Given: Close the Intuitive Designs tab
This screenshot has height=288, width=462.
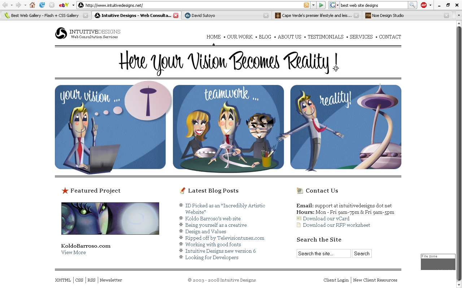Looking at the screenshot, I should click(176, 15).
